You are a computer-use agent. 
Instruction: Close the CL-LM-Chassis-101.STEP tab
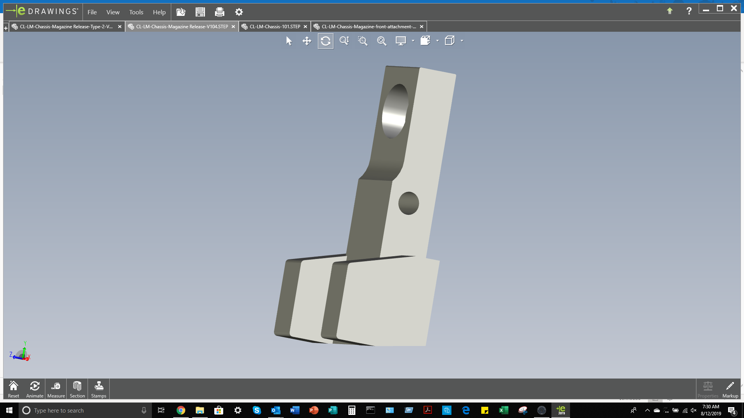[x=305, y=27]
